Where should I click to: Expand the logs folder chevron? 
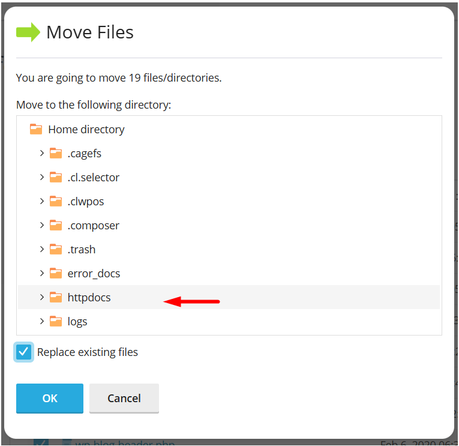coord(41,321)
